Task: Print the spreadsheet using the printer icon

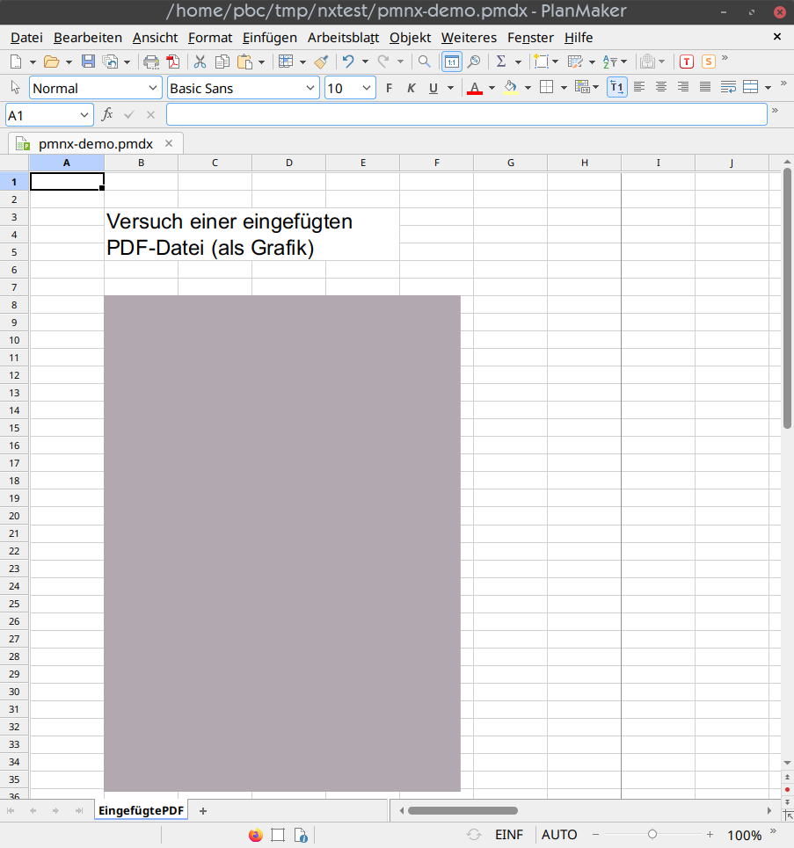Action: click(151, 62)
